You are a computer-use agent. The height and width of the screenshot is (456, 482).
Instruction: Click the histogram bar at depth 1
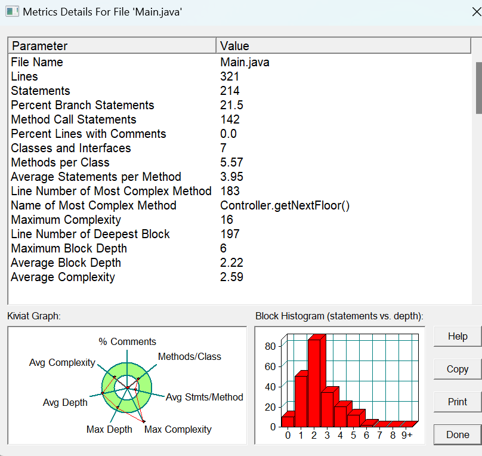coord(301,399)
